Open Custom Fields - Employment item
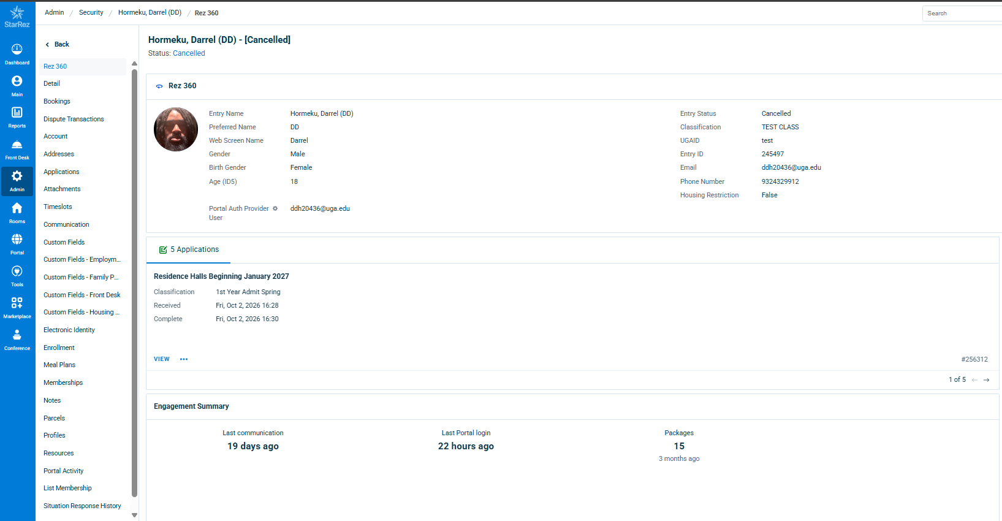This screenshot has width=1002, height=521. pos(83,259)
